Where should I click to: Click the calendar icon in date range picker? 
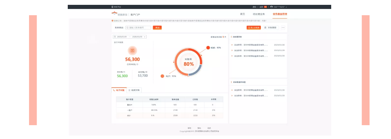[115, 37]
